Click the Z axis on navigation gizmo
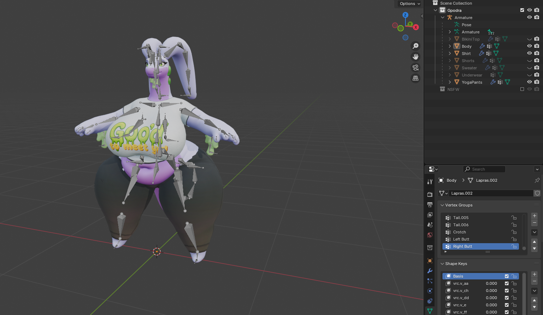543x315 pixels. tap(405, 15)
